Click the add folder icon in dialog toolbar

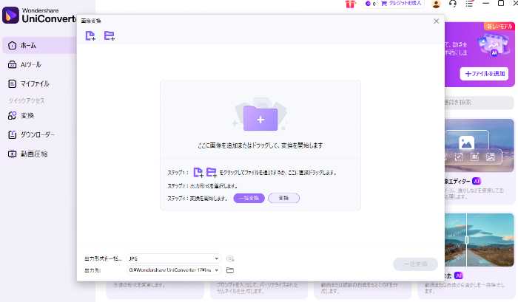point(110,35)
